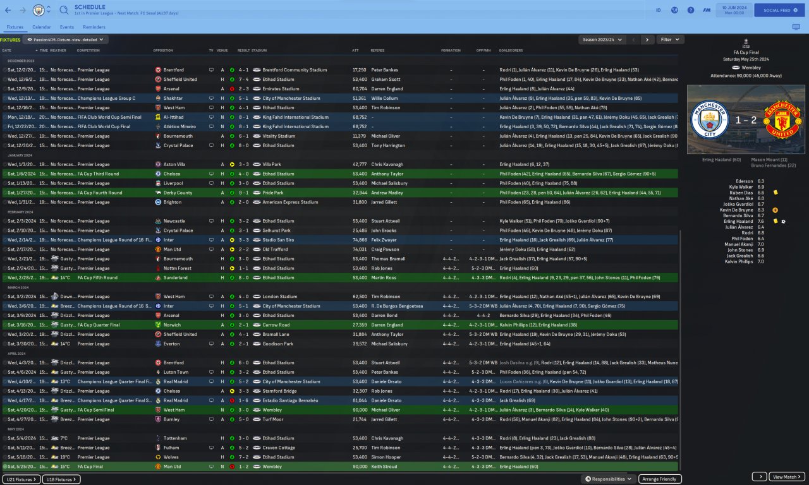
Task: Sort by the Goalscorers column header
Action: coord(511,51)
